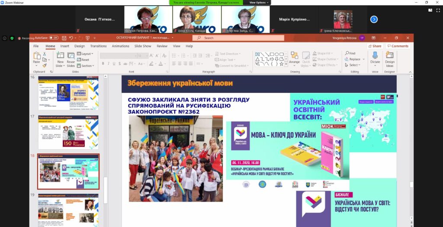The height and width of the screenshot is (227, 443).
Task: Open the Slide Show tab
Action: (x=143, y=46)
